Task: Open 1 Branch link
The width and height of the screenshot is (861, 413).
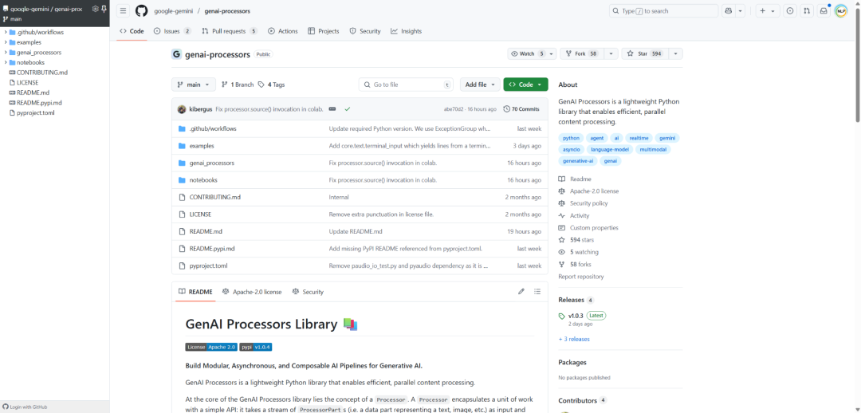Action: click(238, 85)
